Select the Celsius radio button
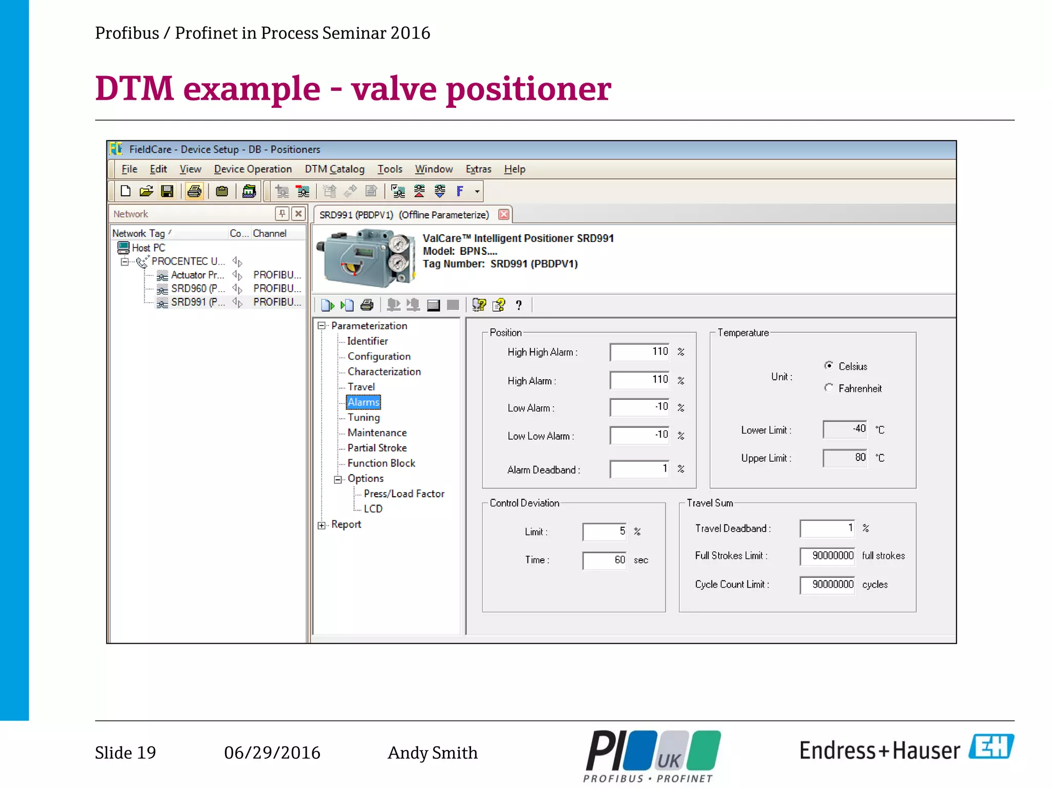Viewport: 1052px width, 789px height. coord(829,365)
